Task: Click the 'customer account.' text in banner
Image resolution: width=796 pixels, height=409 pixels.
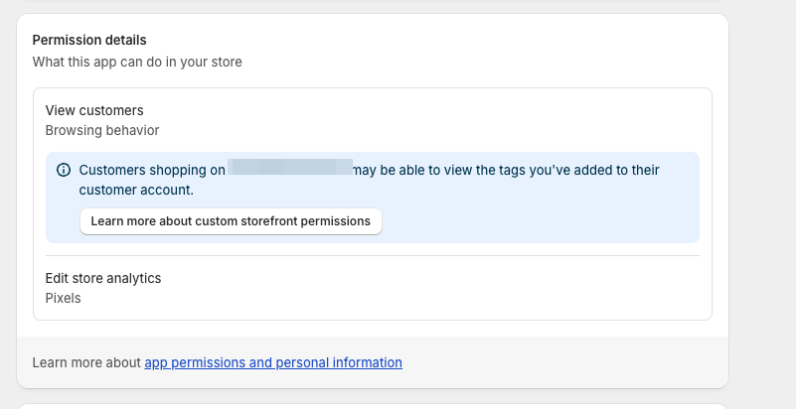Action: [136, 190]
